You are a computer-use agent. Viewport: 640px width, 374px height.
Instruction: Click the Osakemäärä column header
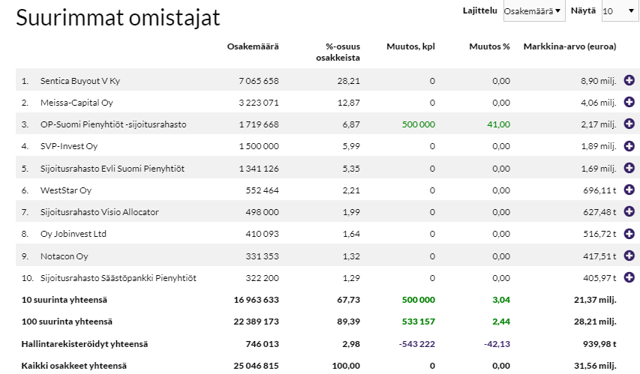point(252,46)
